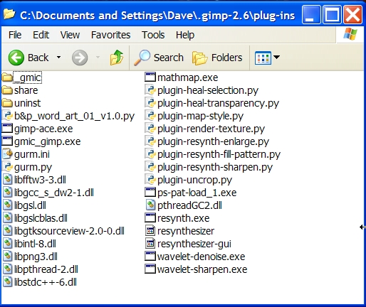Select file name plugin-resynth-enlarge.py
Image resolution: width=366 pixels, height=307 pixels.
(x=213, y=142)
